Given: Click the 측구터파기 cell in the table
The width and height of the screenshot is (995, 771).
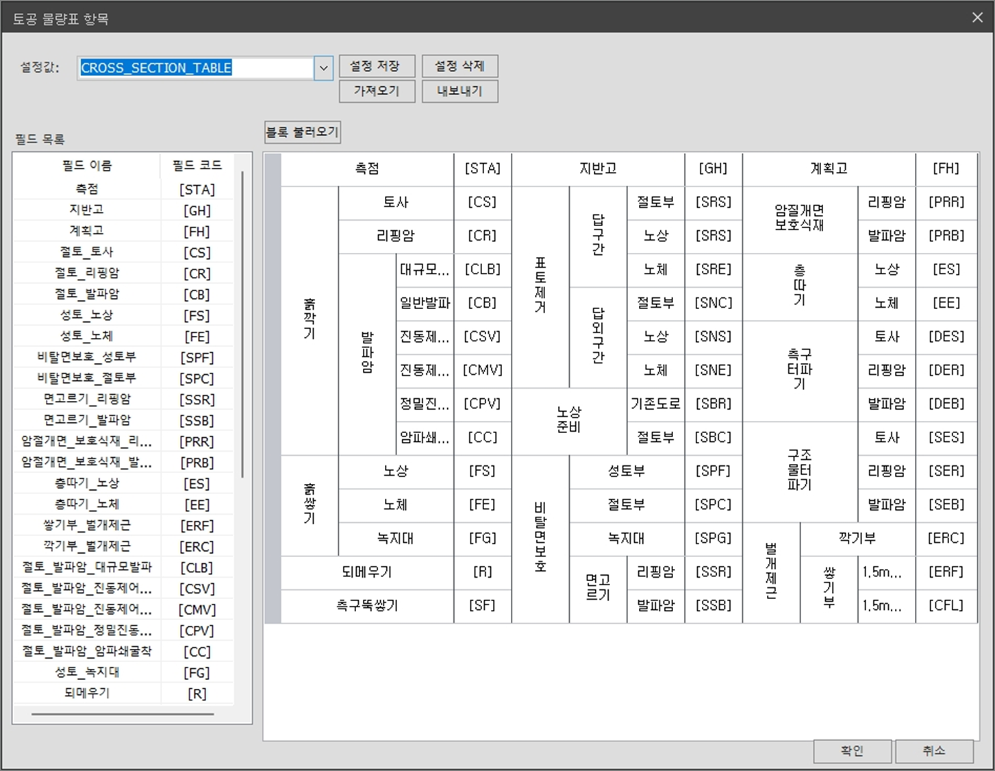Looking at the screenshot, I should coord(800,370).
